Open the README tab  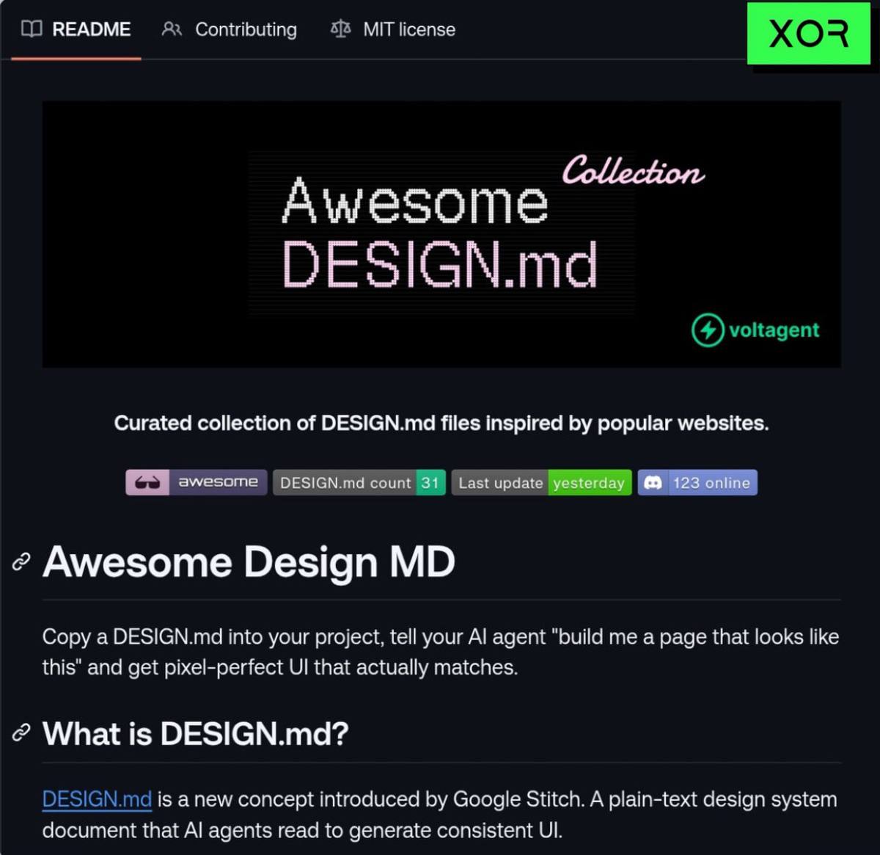(x=76, y=29)
